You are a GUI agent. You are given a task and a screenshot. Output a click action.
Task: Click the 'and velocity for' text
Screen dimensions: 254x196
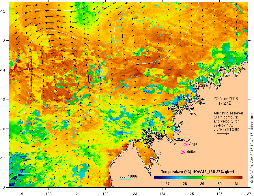[x=226, y=121]
